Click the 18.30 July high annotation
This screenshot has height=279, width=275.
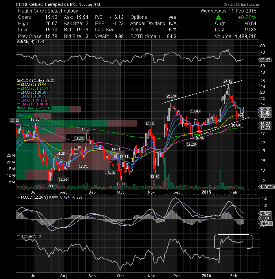pyautogui.click(x=35, y=120)
